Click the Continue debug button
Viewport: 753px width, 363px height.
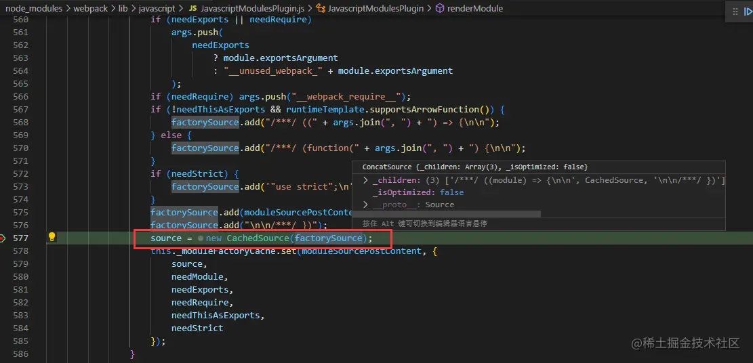click(747, 12)
